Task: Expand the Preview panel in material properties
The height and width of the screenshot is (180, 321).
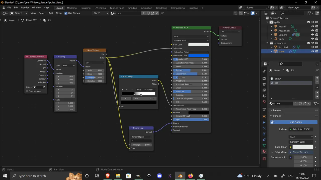Action: pos(277,110)
